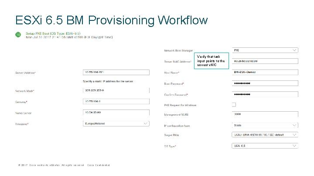Image resolution: width=314 pixels, height=176 pixels.
Task: Open the IP configuration type dropdown
Action: pyautogui.click(x=265, y=125)
